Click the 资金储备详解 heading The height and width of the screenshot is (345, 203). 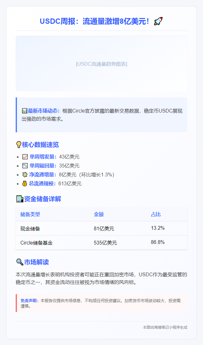(x=42, y=199)
